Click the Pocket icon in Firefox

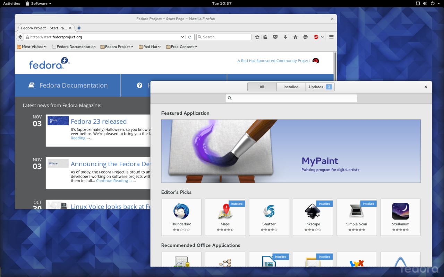point(275,37)
